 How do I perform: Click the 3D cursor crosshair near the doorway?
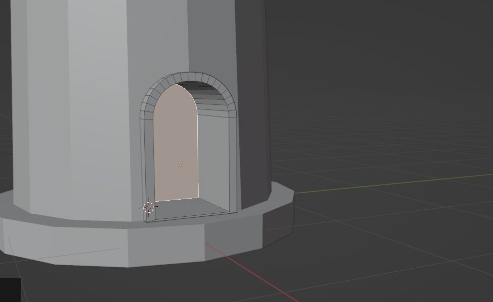point(148,207)
